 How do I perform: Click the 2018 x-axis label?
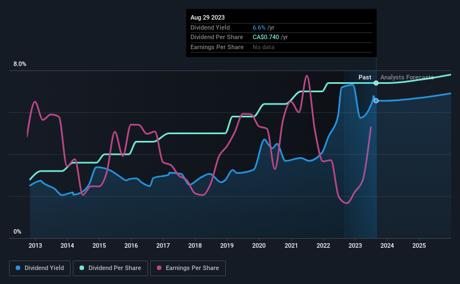click(x=195, y=245)
